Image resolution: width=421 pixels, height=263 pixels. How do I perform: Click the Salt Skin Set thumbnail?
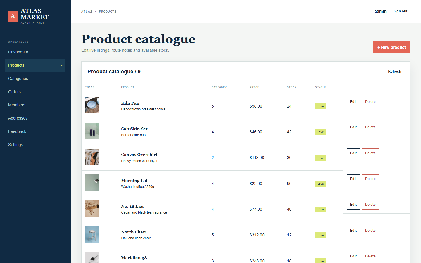tap(92, 131)
